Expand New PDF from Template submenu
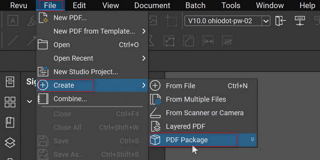 click(92, 31)
